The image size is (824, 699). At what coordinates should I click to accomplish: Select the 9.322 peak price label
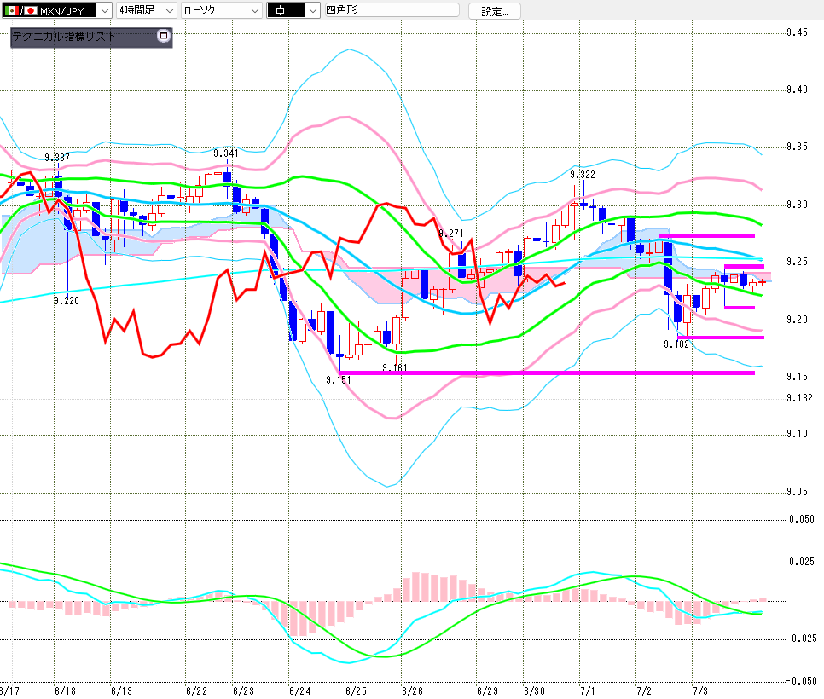pos(583,175)
